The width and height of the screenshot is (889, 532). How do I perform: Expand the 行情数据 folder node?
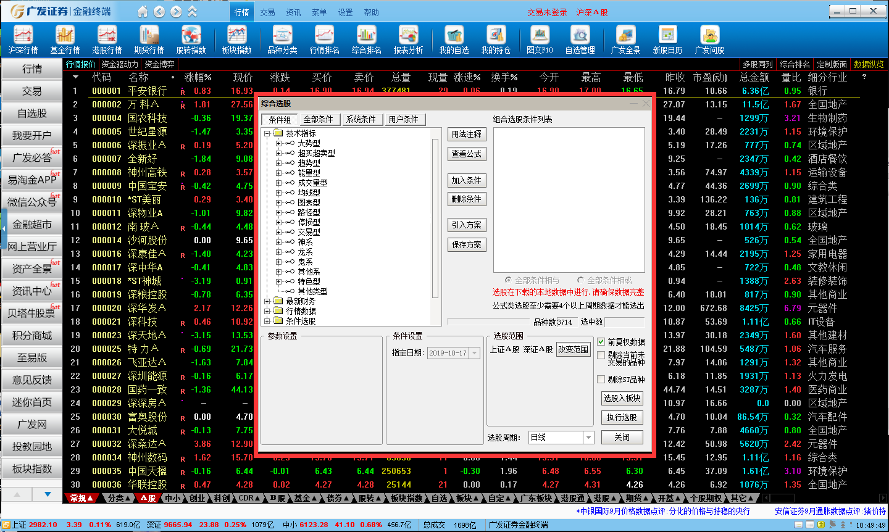click(x=267, y=311)
